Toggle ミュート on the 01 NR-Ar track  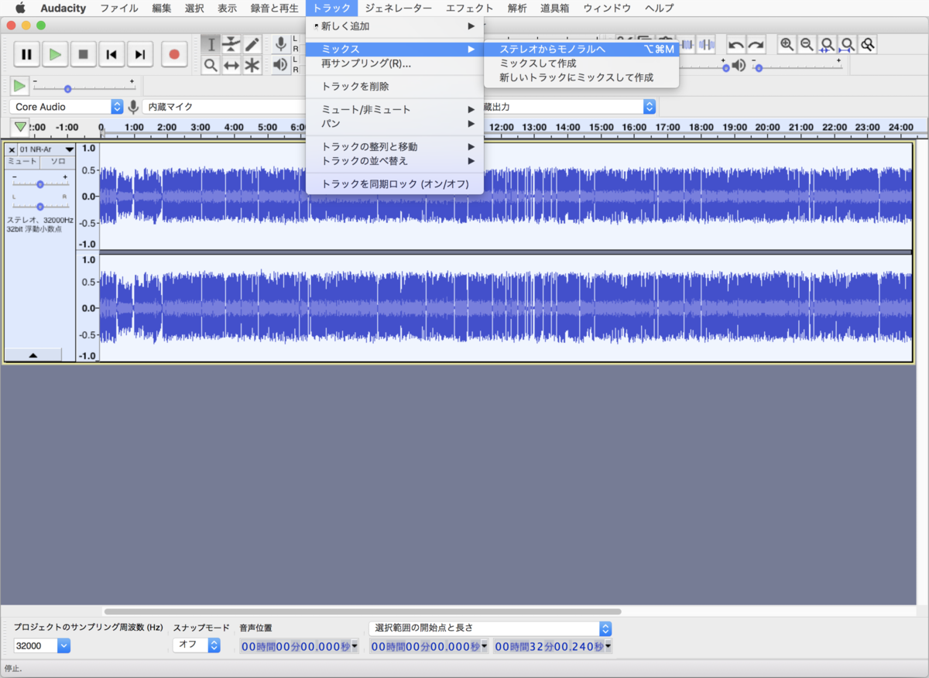[x=22, y=162]
